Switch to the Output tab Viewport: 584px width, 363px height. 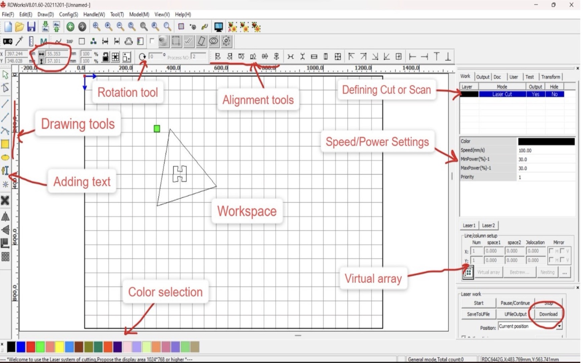[482, 77]
